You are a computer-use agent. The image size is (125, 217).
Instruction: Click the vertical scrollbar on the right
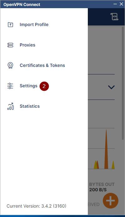pyautogui.click(x=123, y=83)
